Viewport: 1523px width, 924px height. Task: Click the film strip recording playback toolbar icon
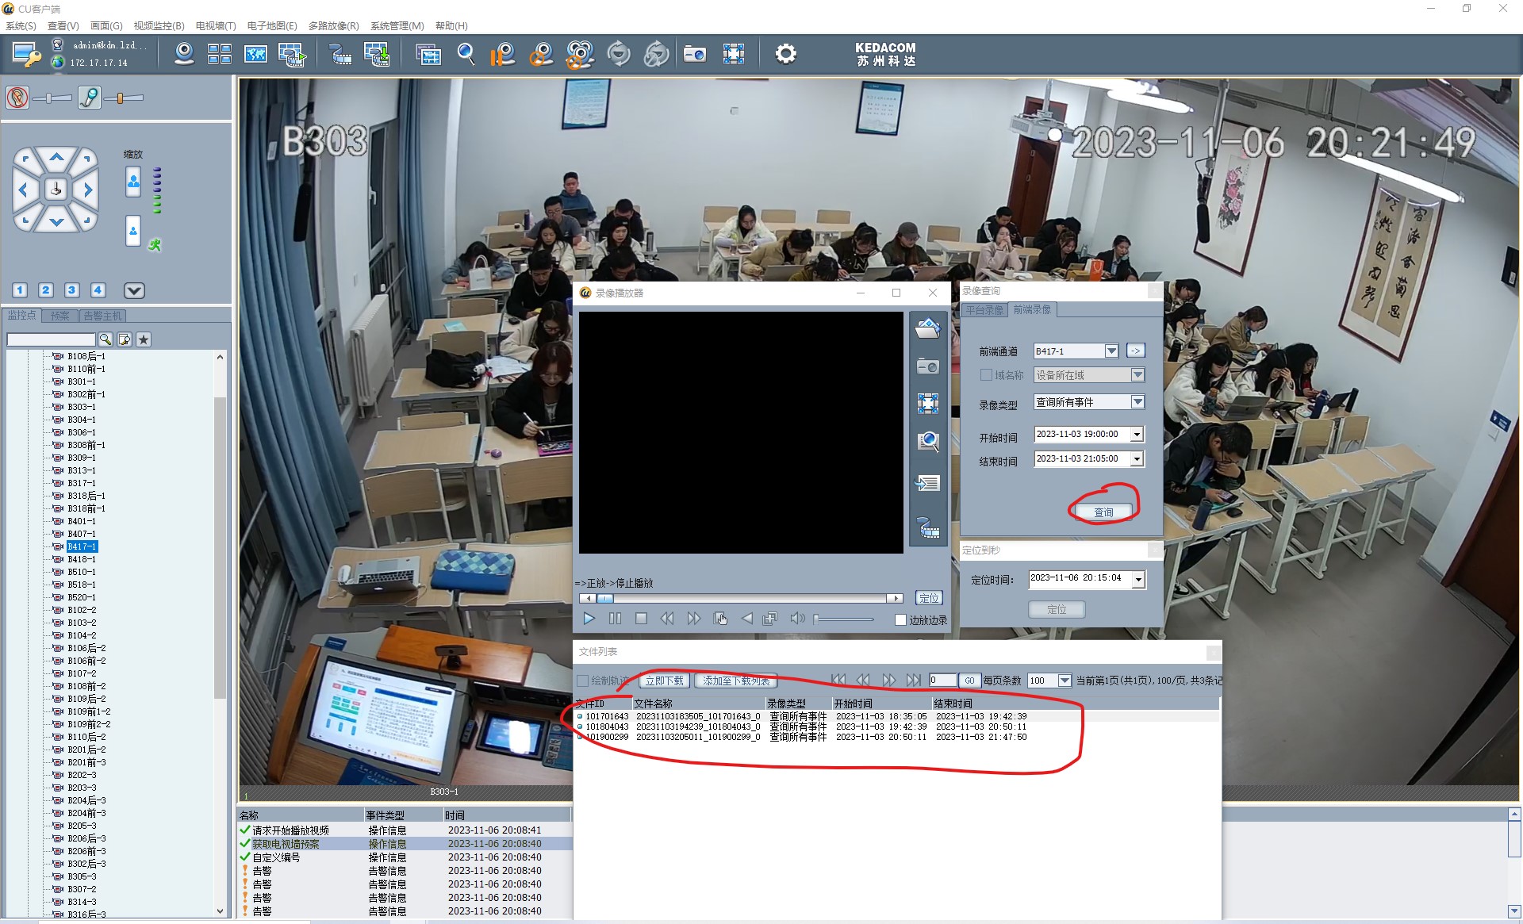coord(340,54)
